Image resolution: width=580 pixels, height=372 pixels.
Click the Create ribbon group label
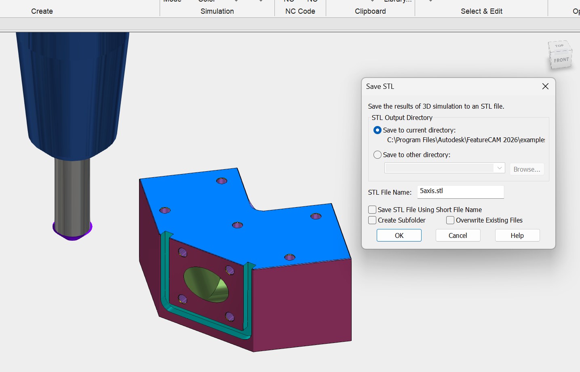click(x=42, y=11)
